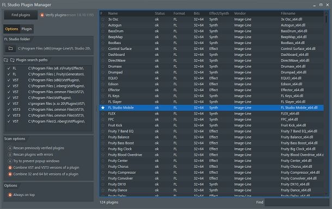
Task: Toggle Always on top option
Action: tap(10, 195)
